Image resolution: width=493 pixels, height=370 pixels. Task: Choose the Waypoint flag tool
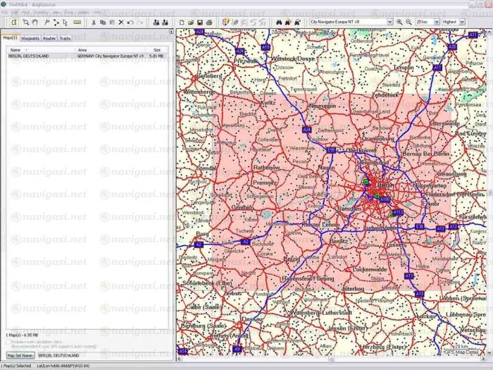(x=46, y=23)
